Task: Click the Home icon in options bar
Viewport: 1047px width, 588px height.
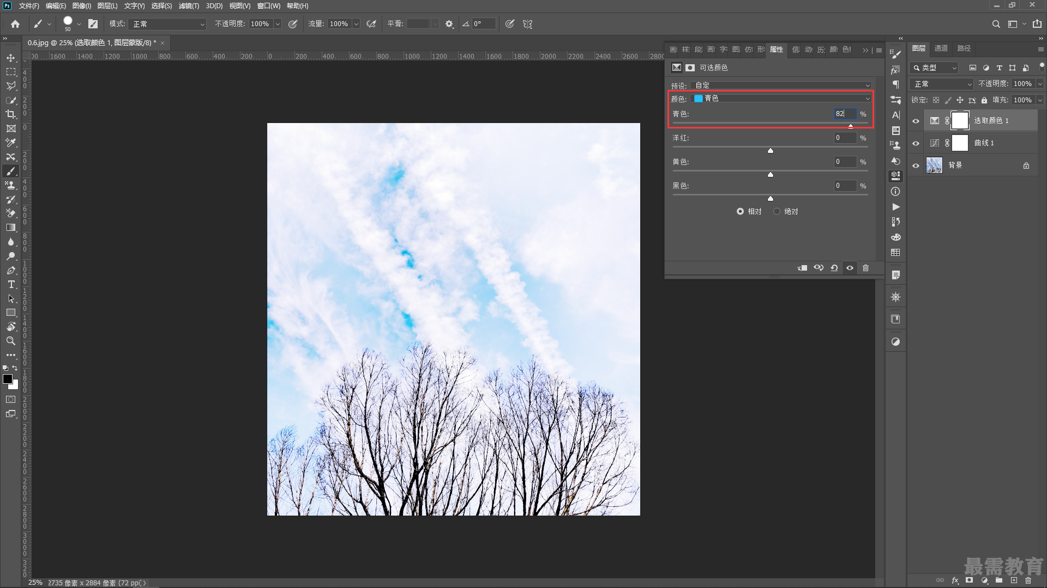Action: click(15, 24)
